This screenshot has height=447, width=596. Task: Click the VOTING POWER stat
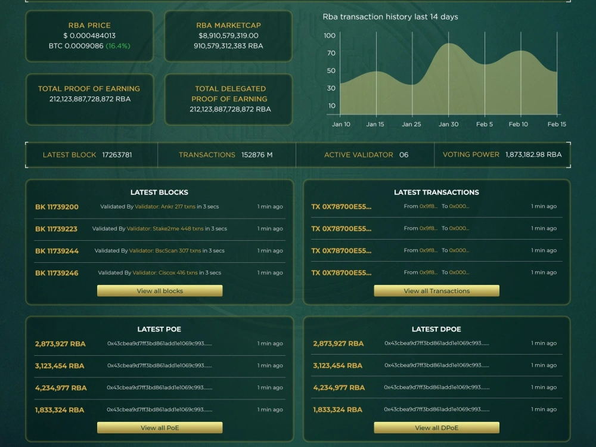click(502, 154)
